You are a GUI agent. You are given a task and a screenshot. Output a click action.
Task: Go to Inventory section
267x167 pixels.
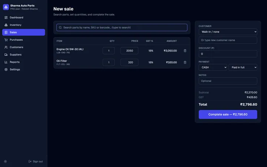pyautogui.click(x=24, y=25)
